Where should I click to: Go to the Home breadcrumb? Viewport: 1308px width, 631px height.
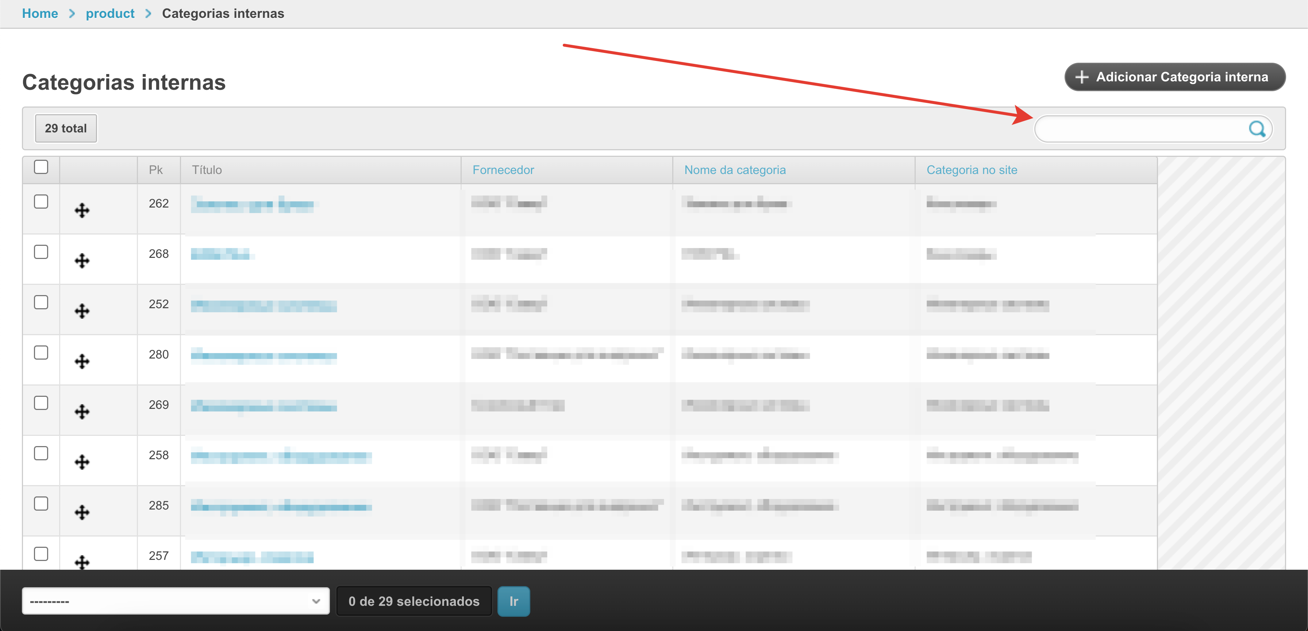click(40, 14)
